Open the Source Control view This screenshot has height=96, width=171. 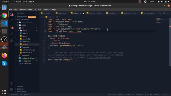pyautogui.click(x=11, y=27)
